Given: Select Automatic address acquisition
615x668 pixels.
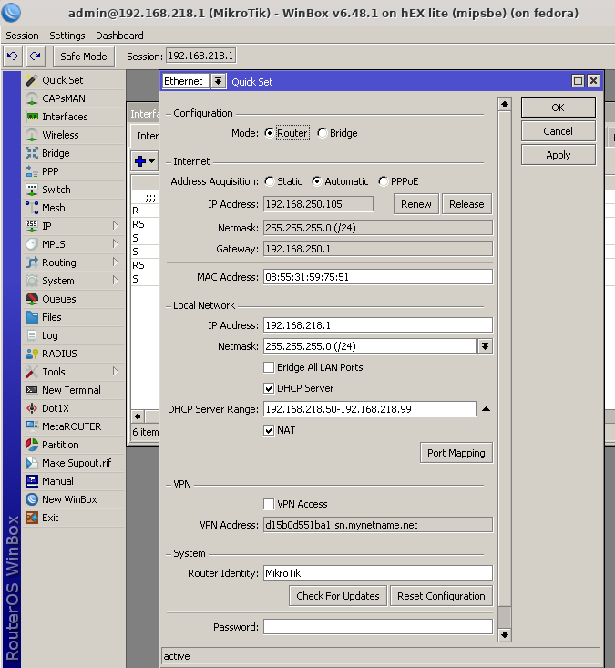Looking at the screenshot, I should coord(316,181).
